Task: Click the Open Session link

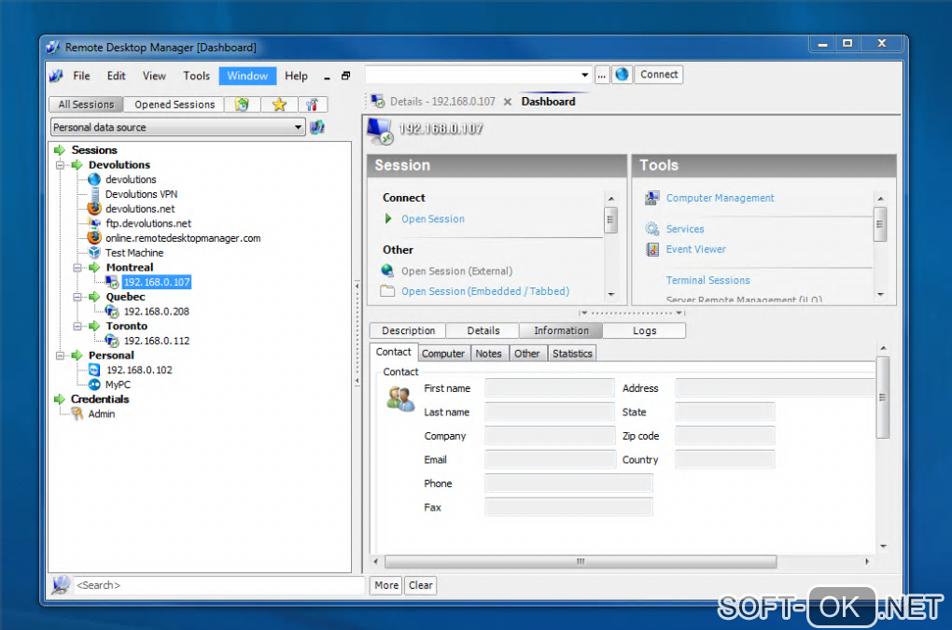Action: (x=433, y=219)
